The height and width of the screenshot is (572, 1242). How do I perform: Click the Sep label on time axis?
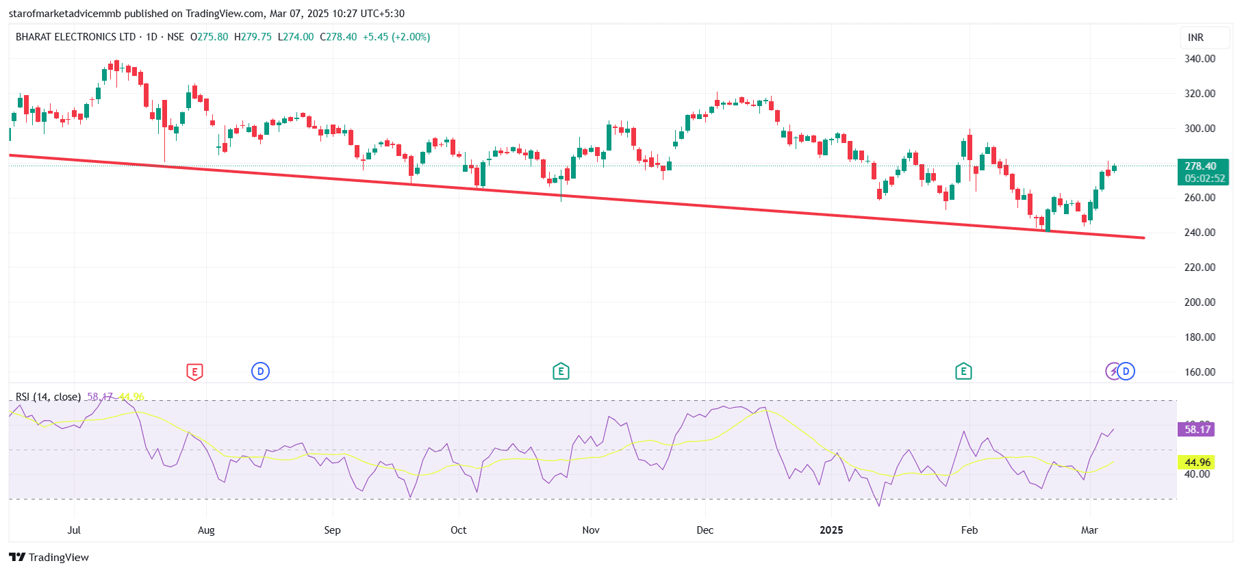pos(332,530)
